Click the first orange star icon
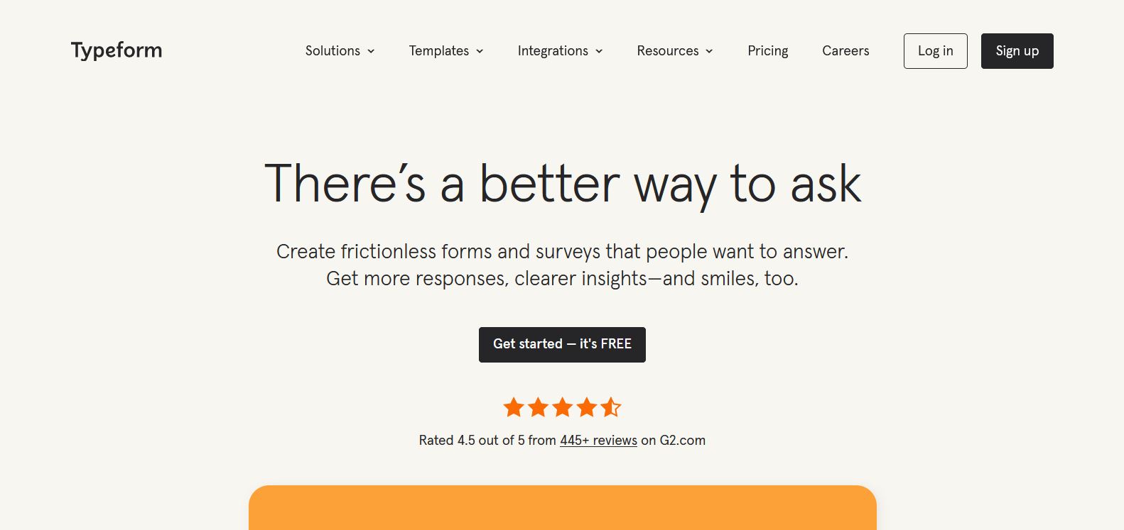Image resolution: width=1124 pixels, height=530 pixels. coord(514,407)
